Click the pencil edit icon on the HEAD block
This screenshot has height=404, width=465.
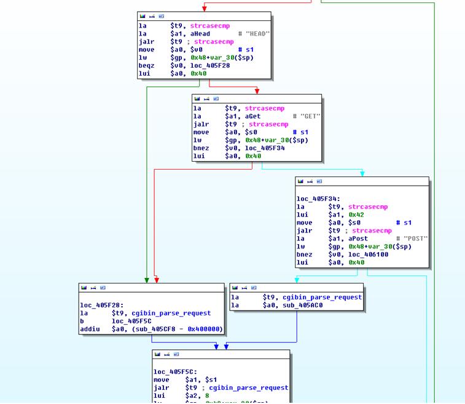[152, 17]
